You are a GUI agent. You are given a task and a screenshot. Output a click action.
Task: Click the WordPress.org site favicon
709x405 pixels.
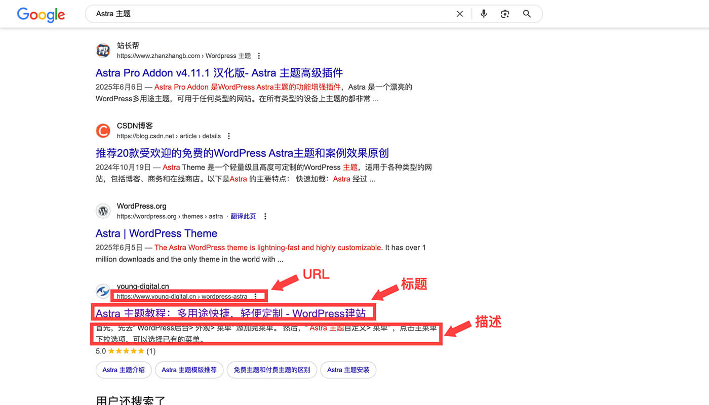(103, 211)
